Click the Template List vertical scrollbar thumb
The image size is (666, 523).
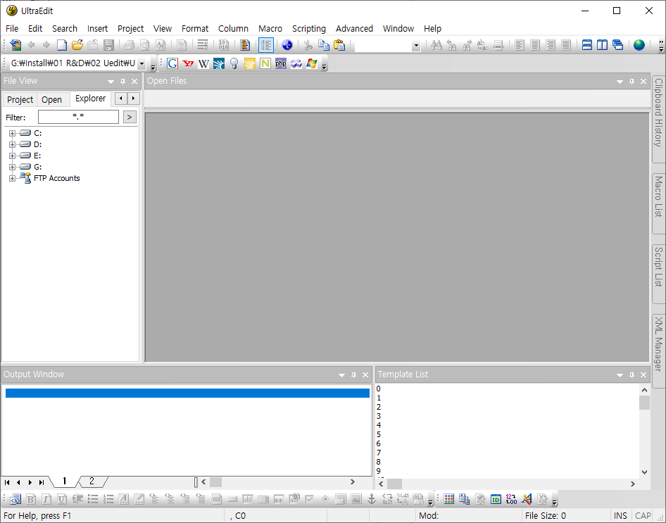tap(644, 403)
